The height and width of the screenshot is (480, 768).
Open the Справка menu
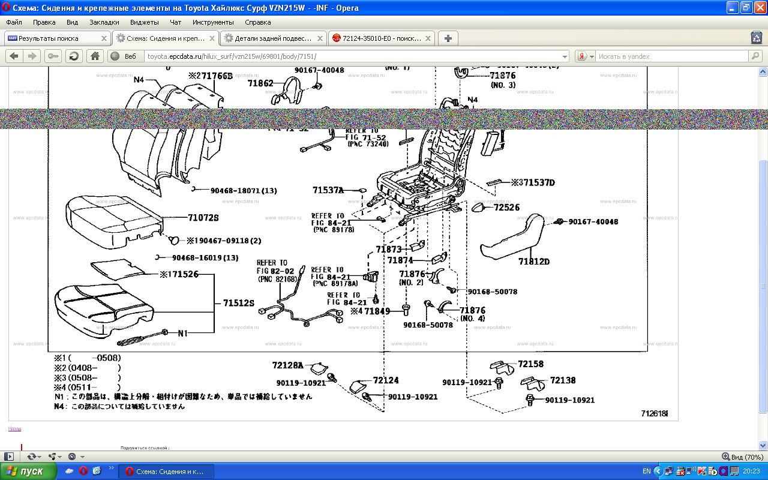click(258, 22)
